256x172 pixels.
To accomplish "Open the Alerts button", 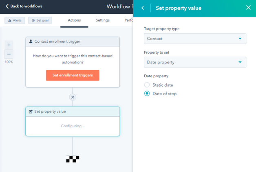I will point(15,20).
